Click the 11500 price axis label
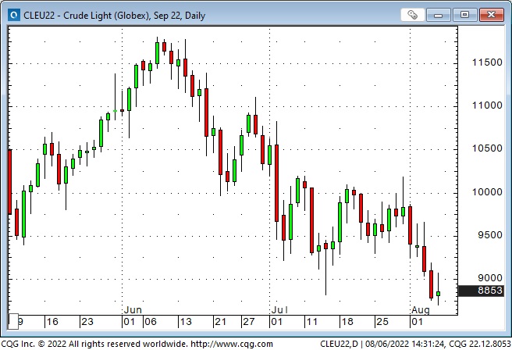The width and height of the screenshot is (512, 350). pyautogui.click(x=487, y=62)
